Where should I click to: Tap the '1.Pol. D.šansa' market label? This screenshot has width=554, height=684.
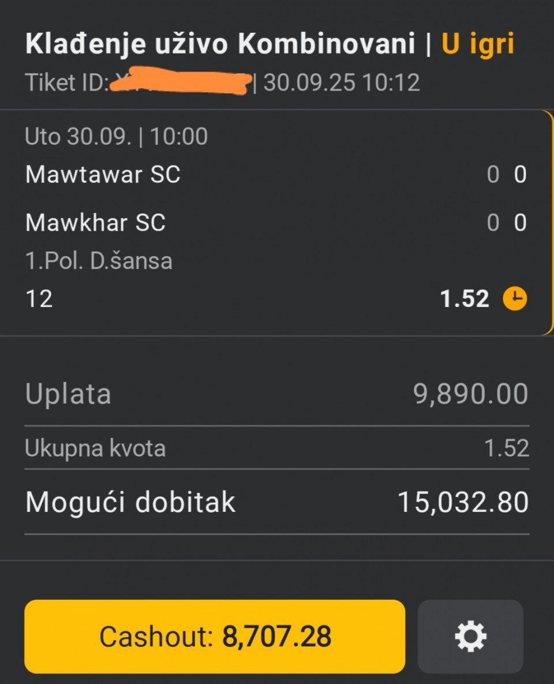tap(99, 261)
